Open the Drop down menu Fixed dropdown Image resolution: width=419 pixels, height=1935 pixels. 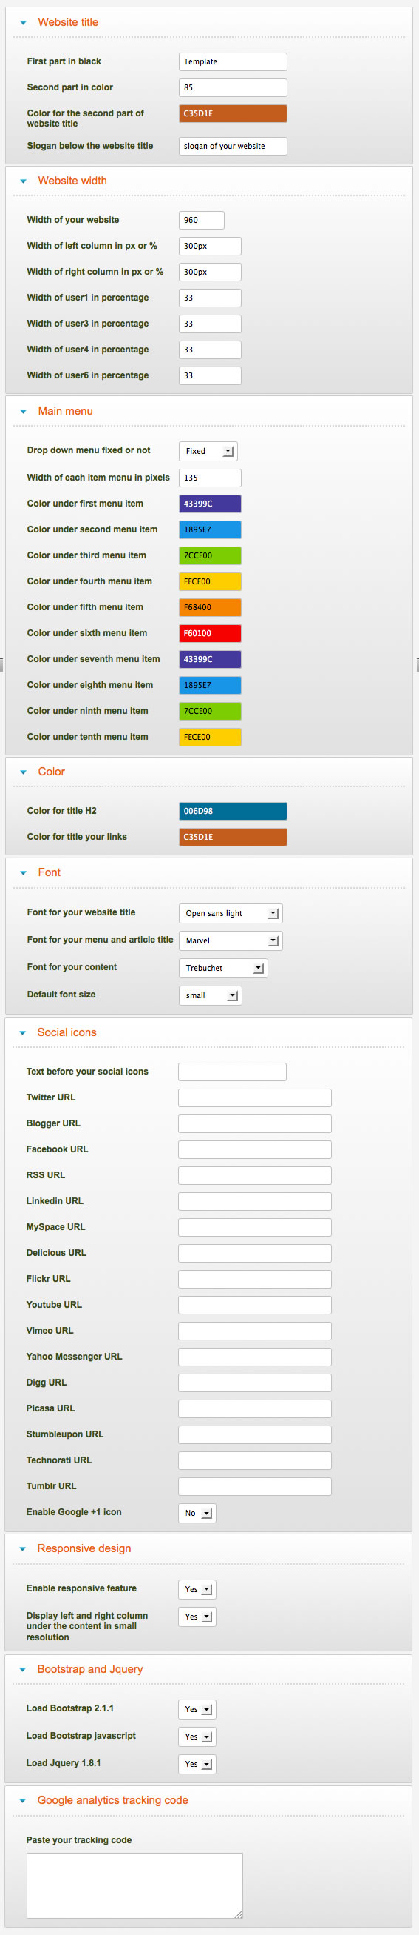(208, 452)
